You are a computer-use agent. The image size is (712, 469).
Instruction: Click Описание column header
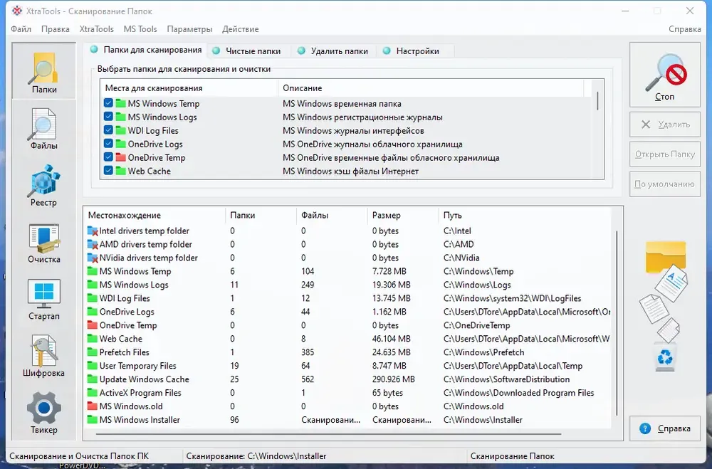tap(431, 88)
